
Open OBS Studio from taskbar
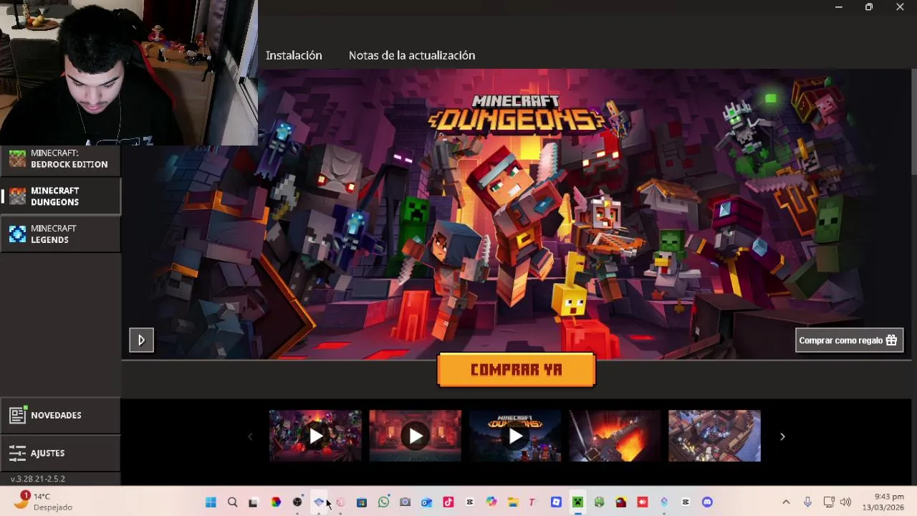[x=297, y=502]
